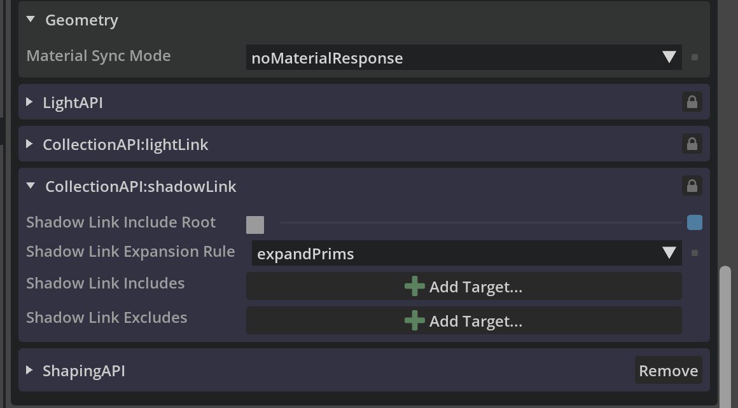Screen dimensions: 738x408
Task: Expand the ShapingAPI section
Action: coord(29,370)
